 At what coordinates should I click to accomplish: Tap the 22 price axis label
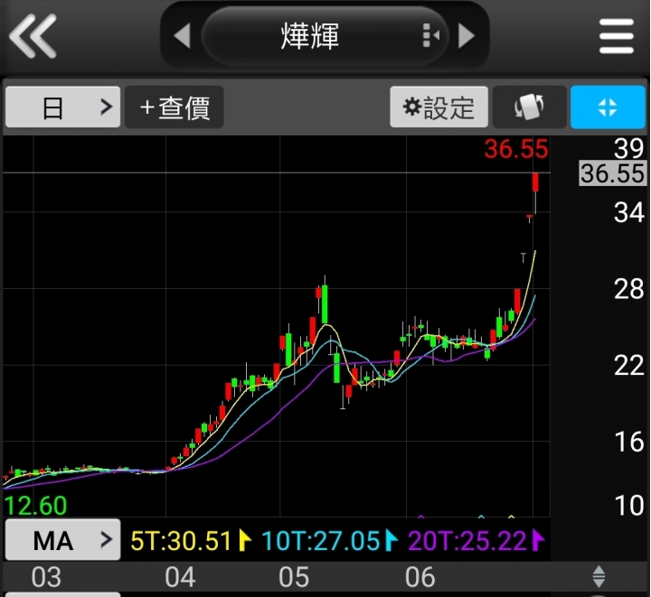click(629, 365)
